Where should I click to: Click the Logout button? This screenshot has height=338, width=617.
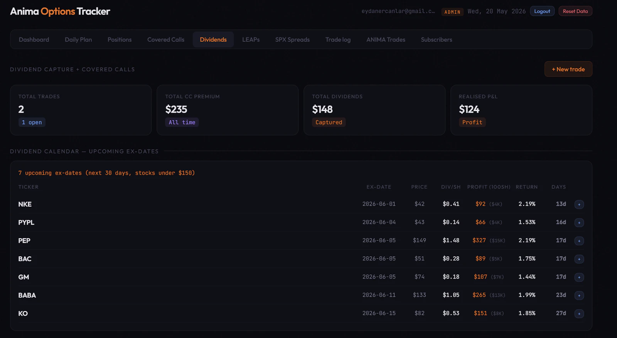coord(542,11)
